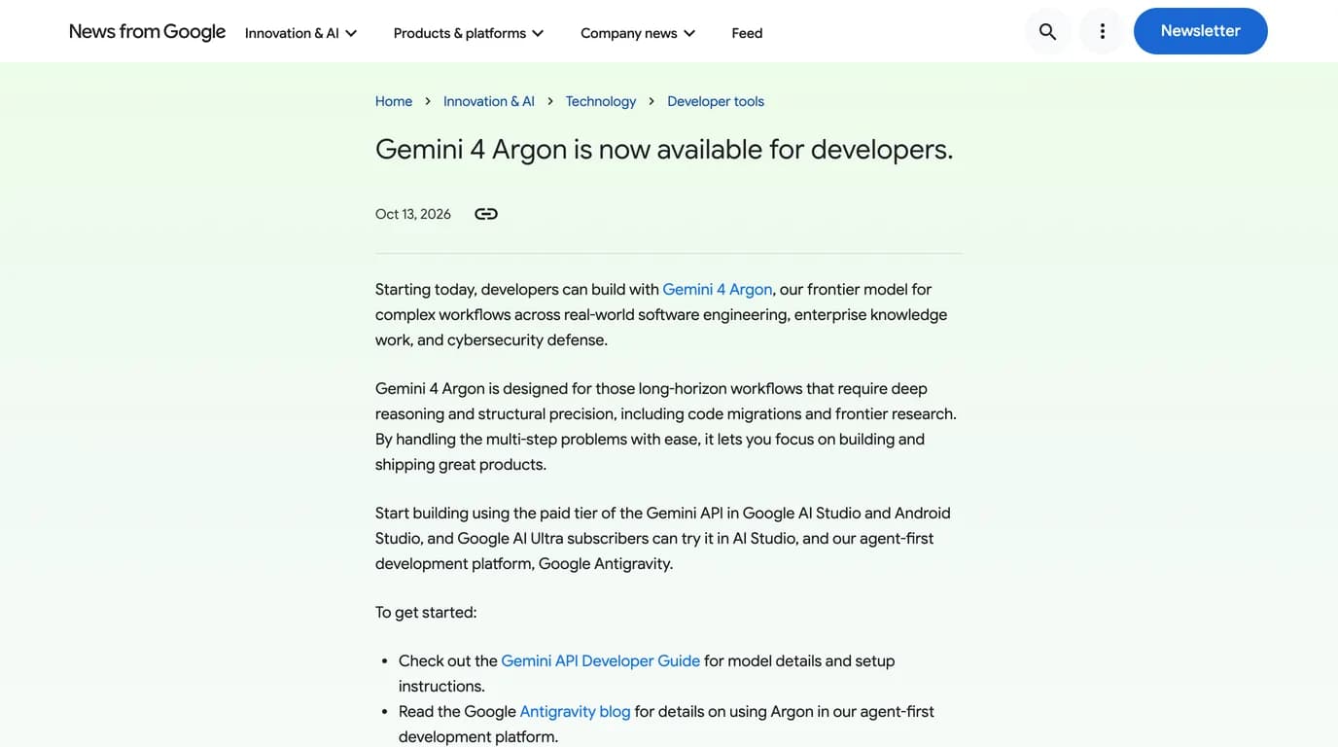Subscribe using the Newsletter button
1338x747 pixels.
click(1201, 31)
